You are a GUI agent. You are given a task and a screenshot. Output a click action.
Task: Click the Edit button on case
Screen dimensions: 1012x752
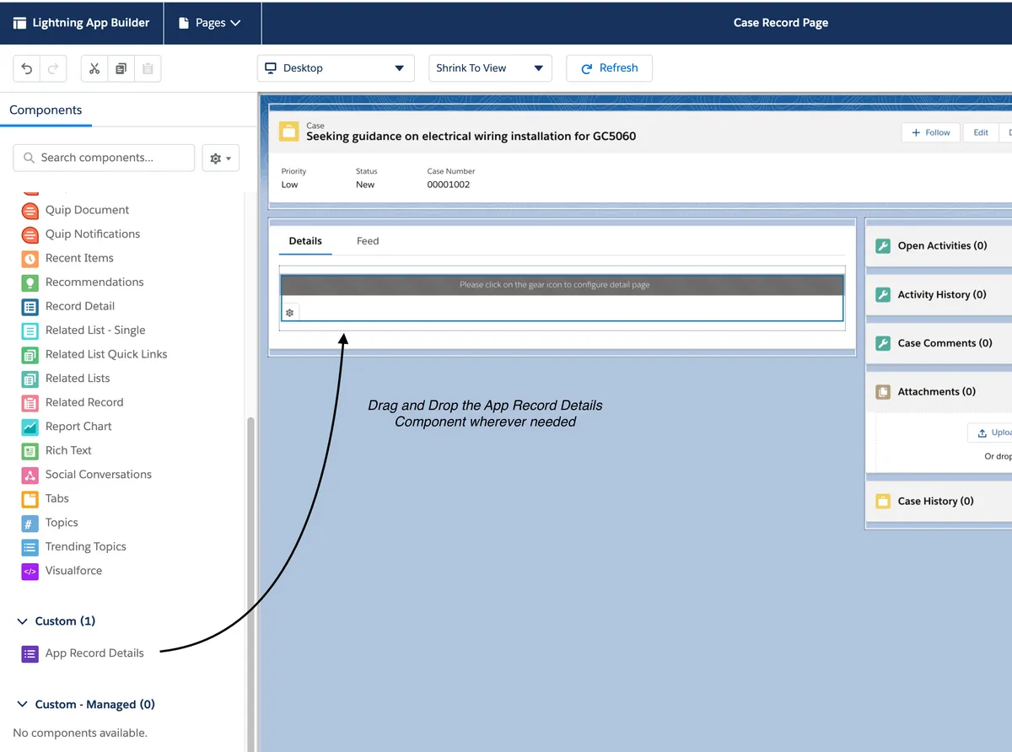point(981,132)
